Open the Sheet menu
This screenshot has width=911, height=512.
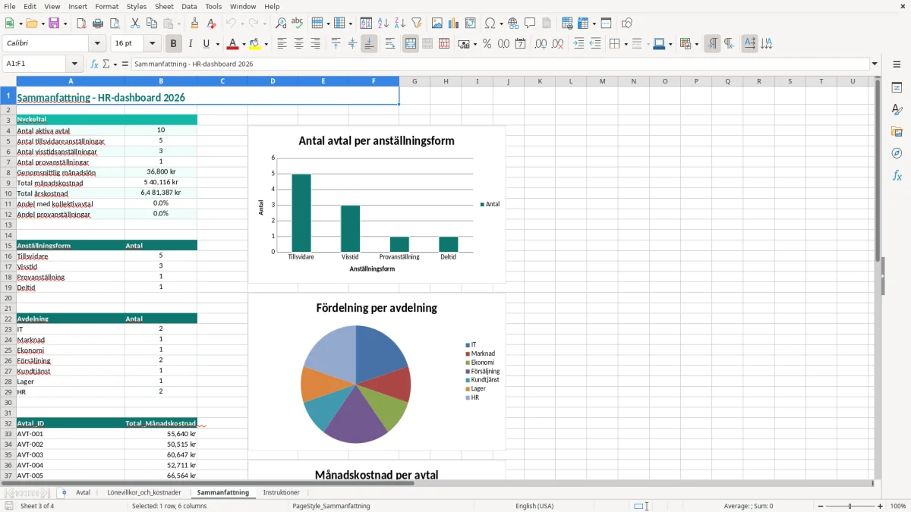(165, 6)
